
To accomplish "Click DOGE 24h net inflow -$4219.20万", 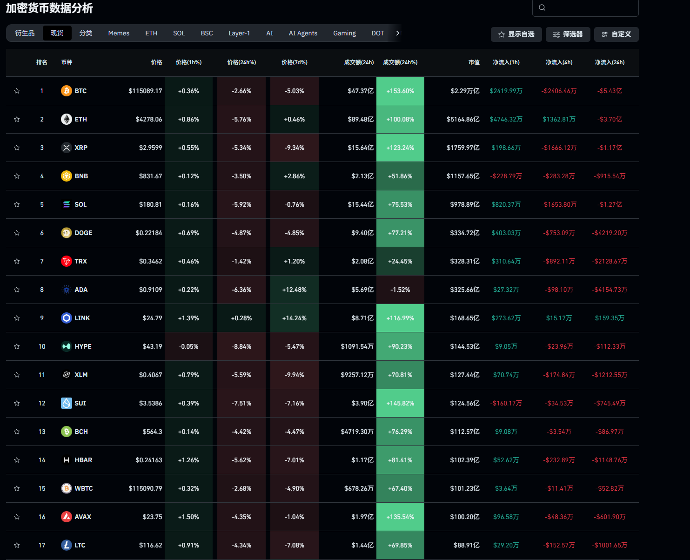I will tap(610, 233).
